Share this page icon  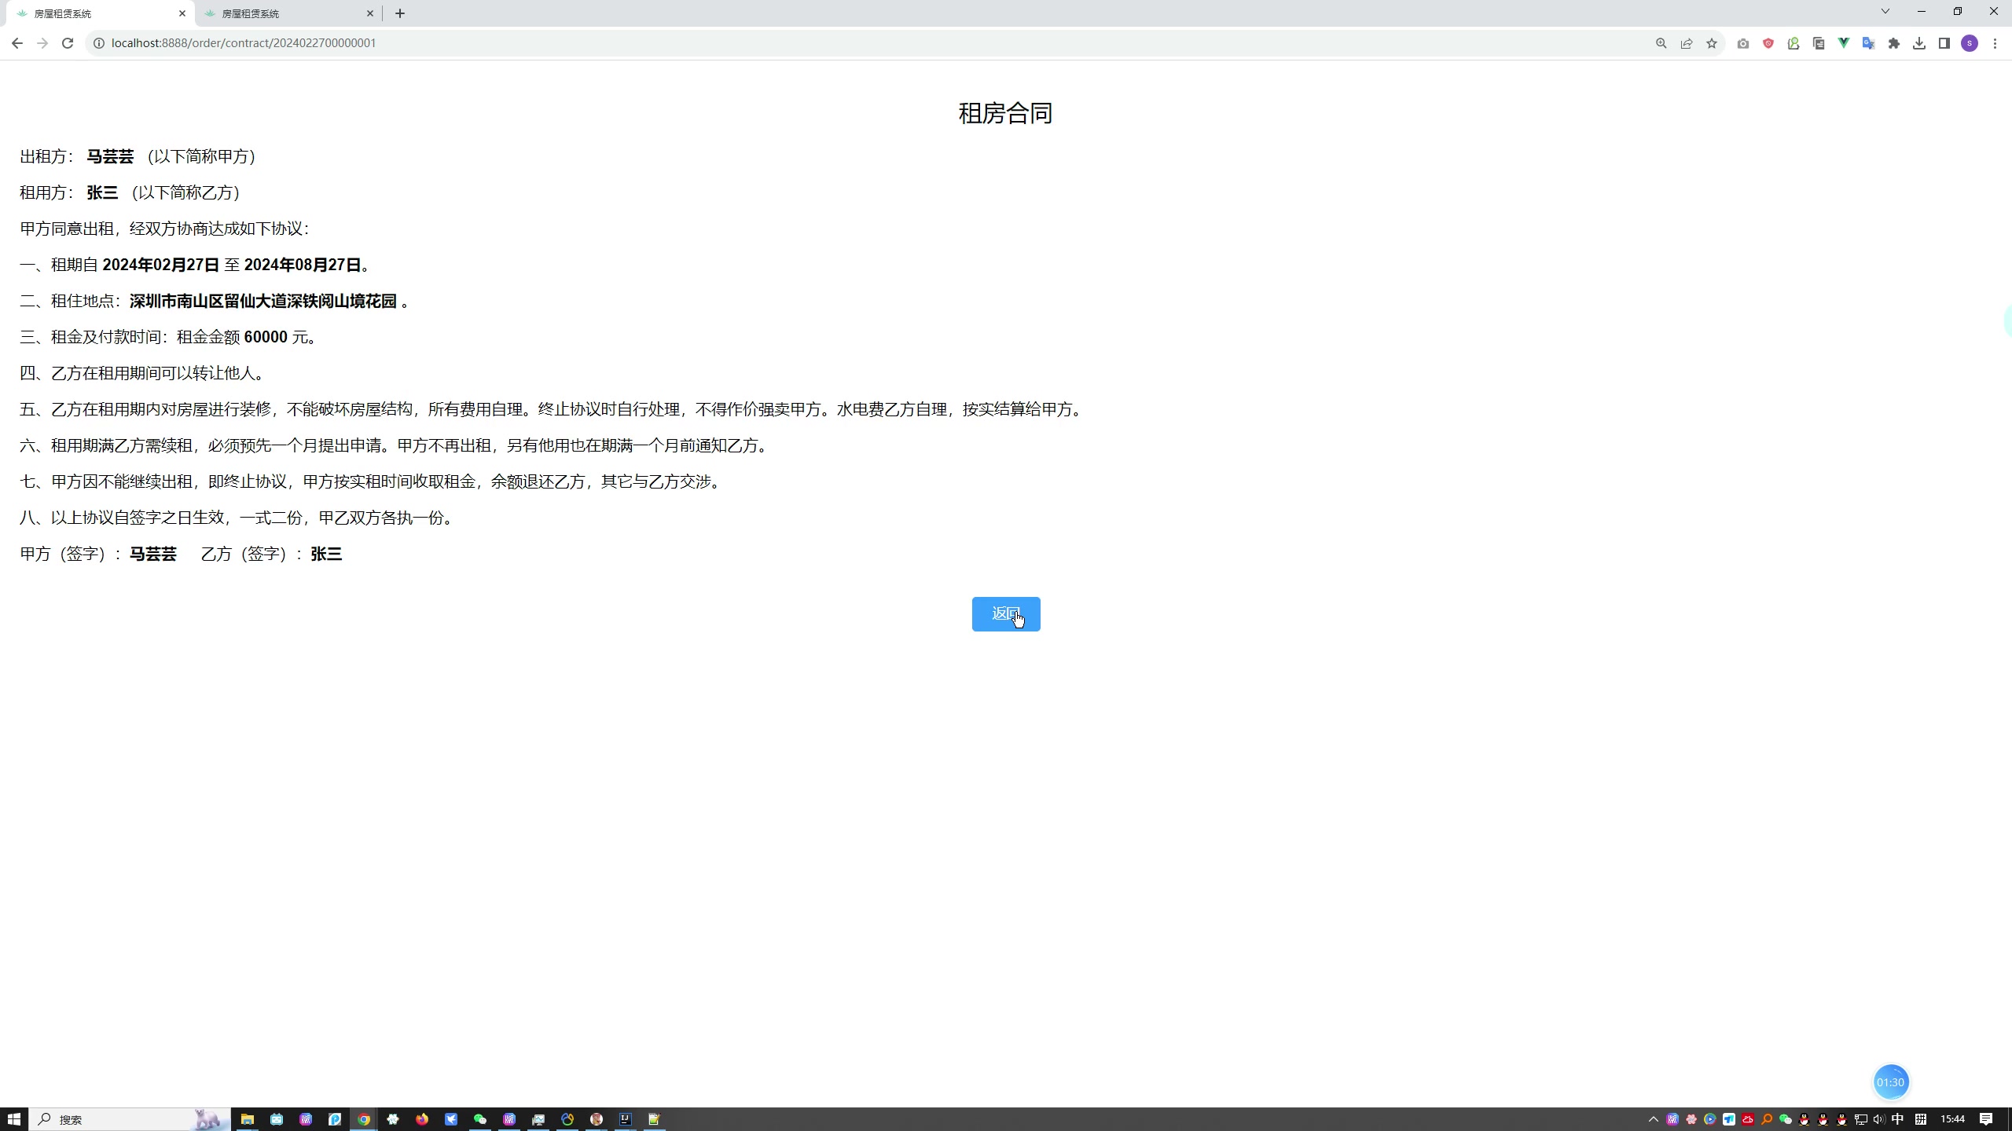coord(1687,43)
